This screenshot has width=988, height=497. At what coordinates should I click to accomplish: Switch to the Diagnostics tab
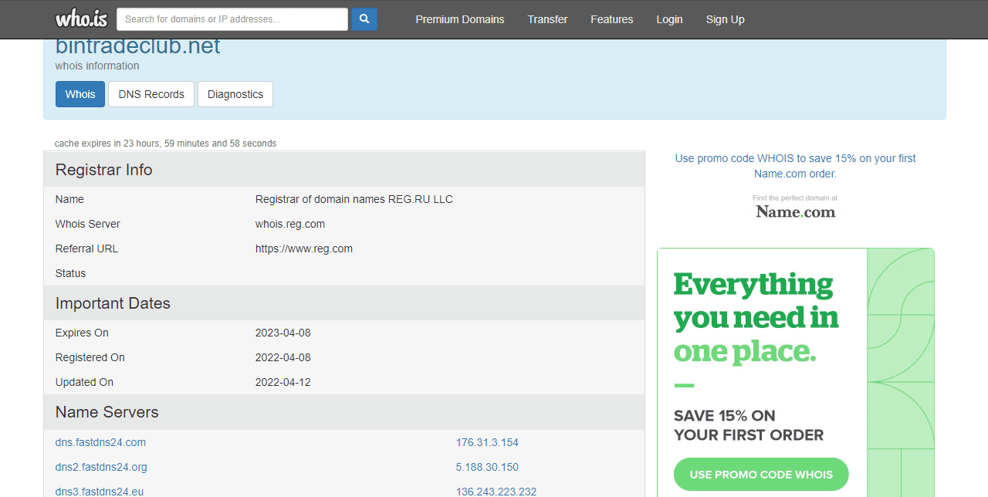[235, 94]
